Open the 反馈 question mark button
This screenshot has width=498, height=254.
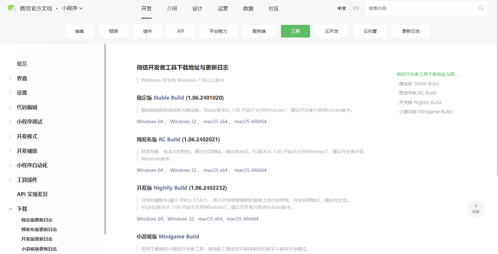(x=475, y=209)
